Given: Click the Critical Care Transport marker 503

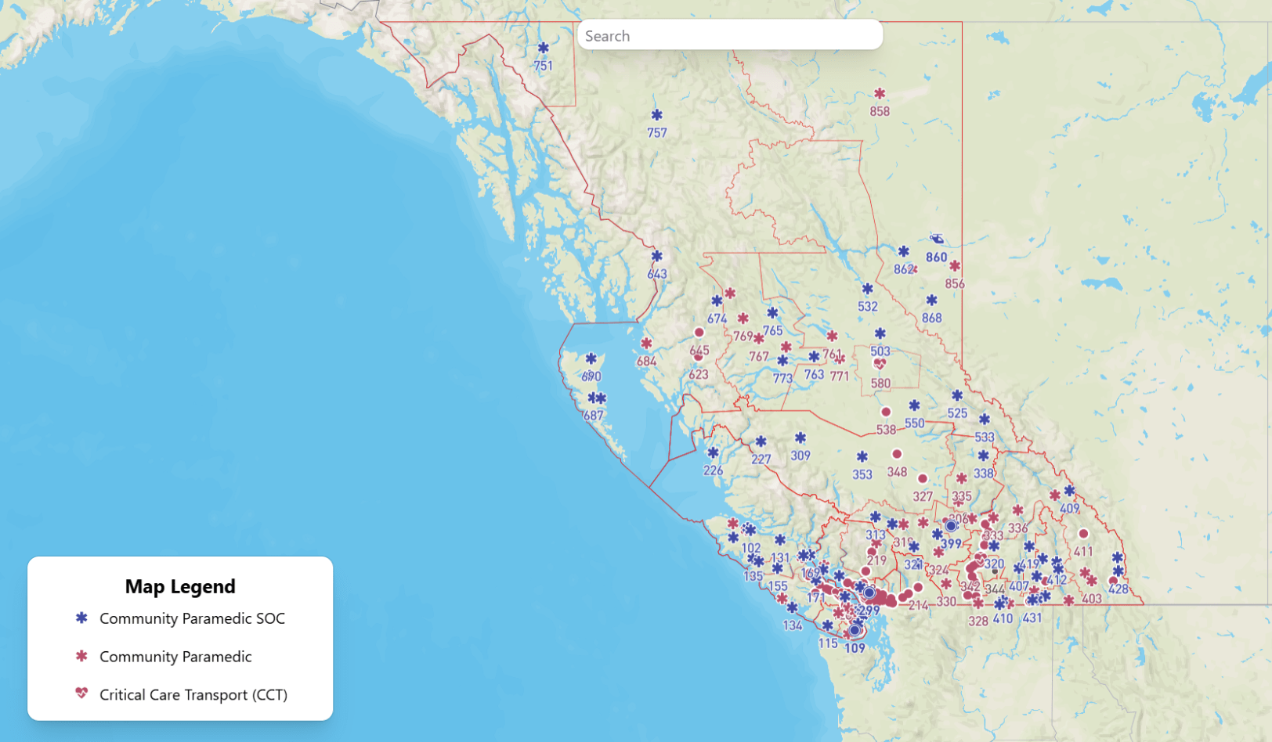Looking at the screenshot, I should [x=879, y=363].
